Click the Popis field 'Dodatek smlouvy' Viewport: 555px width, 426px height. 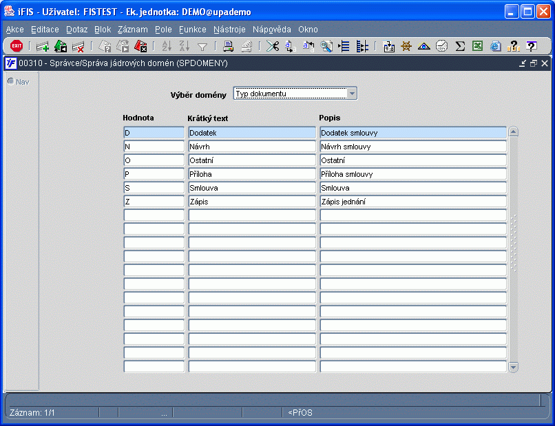click(x=413, y=133)
